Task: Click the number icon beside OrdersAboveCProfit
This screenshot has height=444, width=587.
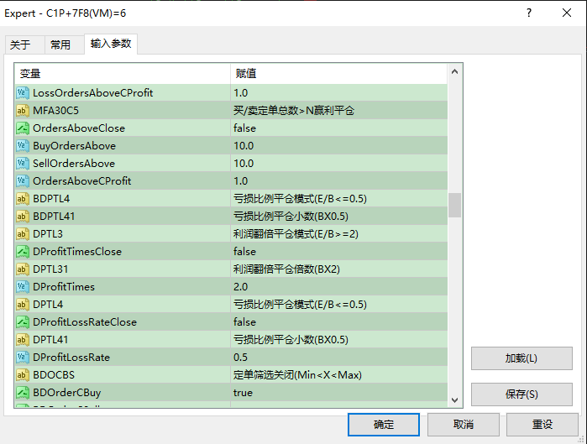Action: [23, 180]
